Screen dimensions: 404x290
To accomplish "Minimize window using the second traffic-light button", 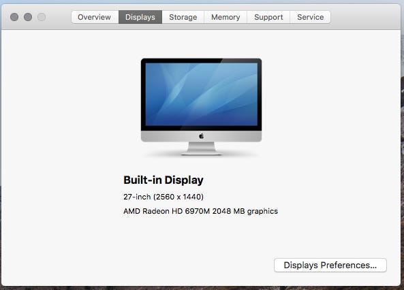I will pos(28,17).
